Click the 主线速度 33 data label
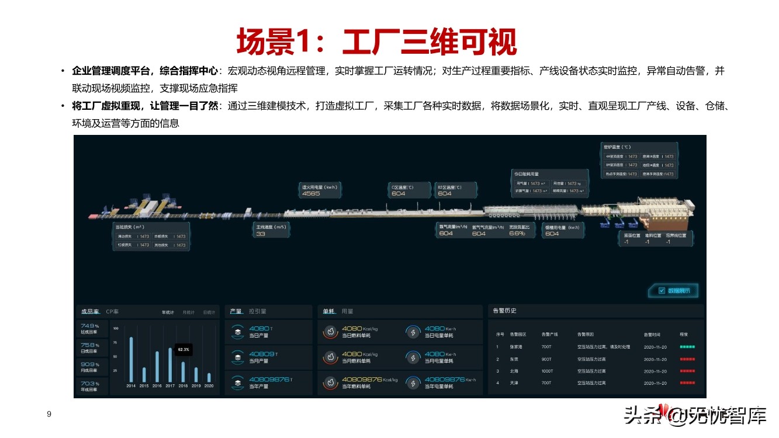Image resolution: width=779 pixels, height=438 pixels. coord(271,230)
